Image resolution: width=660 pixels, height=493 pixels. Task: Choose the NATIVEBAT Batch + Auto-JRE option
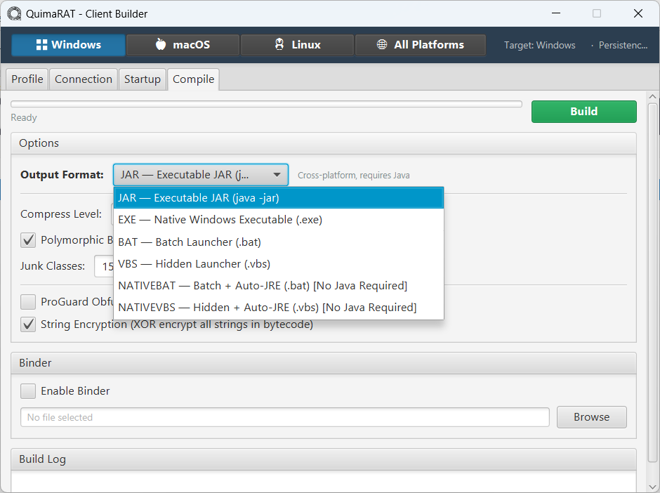(263, 286)
